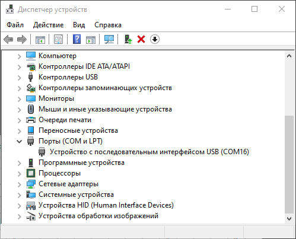
Task: Expand the Переносные устройства node
Action: point(19,131)
